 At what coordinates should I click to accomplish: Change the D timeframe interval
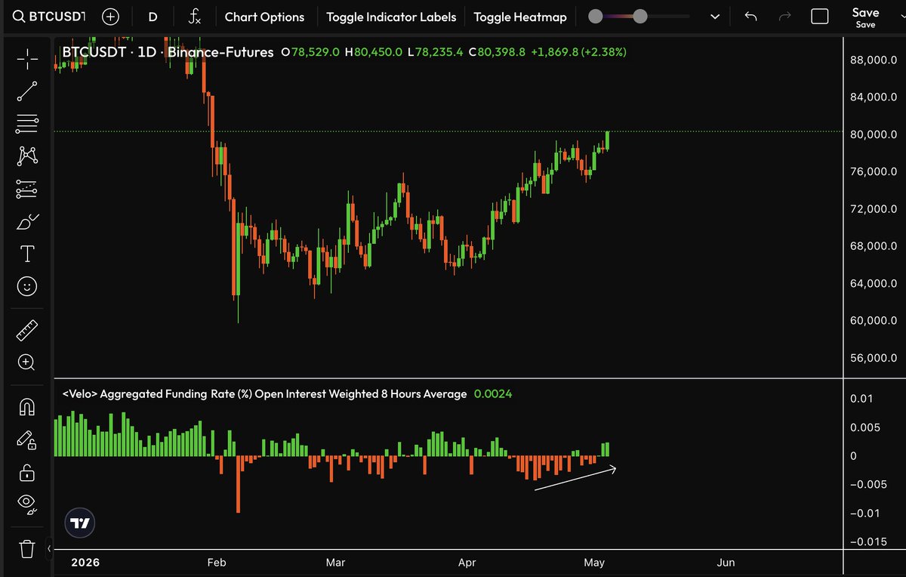pyautogui.click(x=153, y=17)
